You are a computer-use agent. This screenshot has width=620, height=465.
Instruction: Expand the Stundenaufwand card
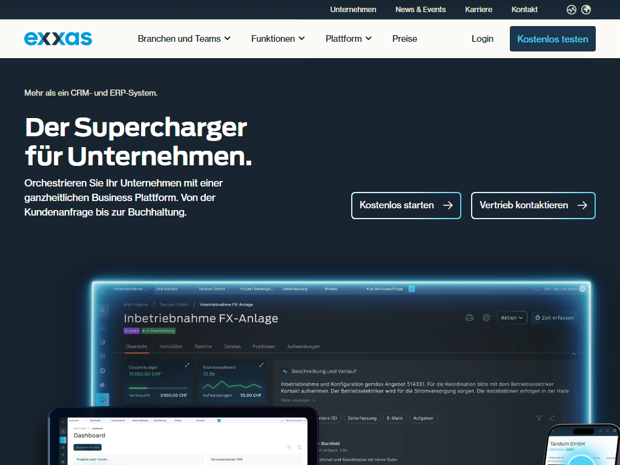coord(261,365)
